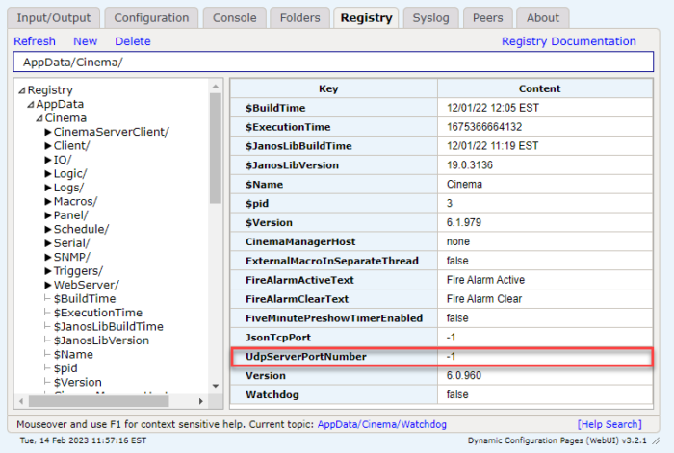Click the Refresh link
This screenshot has width=674, height=453.
click(35, 41)
